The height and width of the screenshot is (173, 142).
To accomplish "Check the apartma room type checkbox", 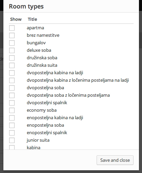I will click(x=12, y=28).
